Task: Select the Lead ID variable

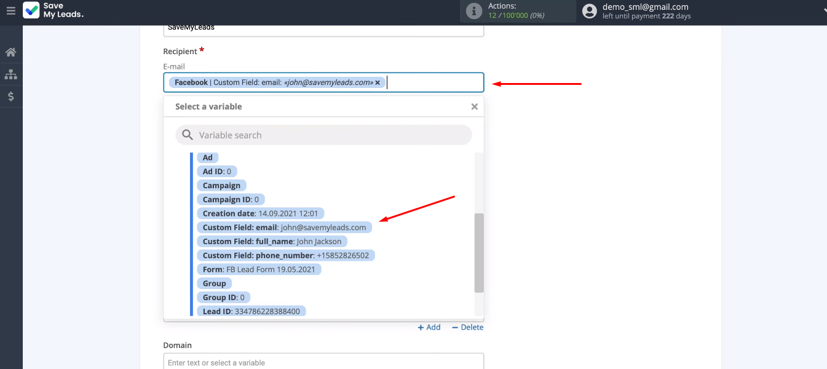Action: [251, 311]
